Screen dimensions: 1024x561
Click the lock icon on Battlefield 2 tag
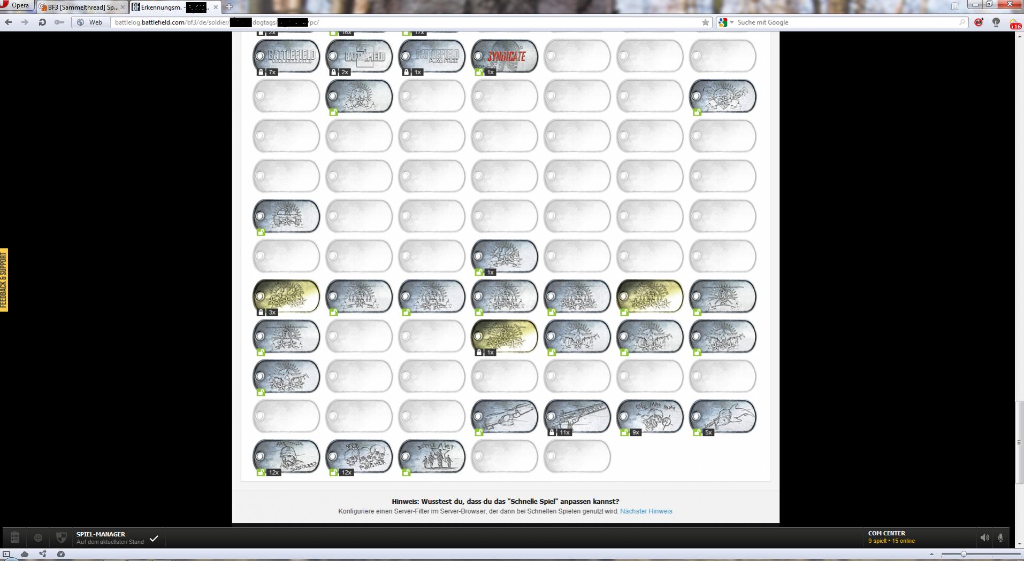pos(334,72)
